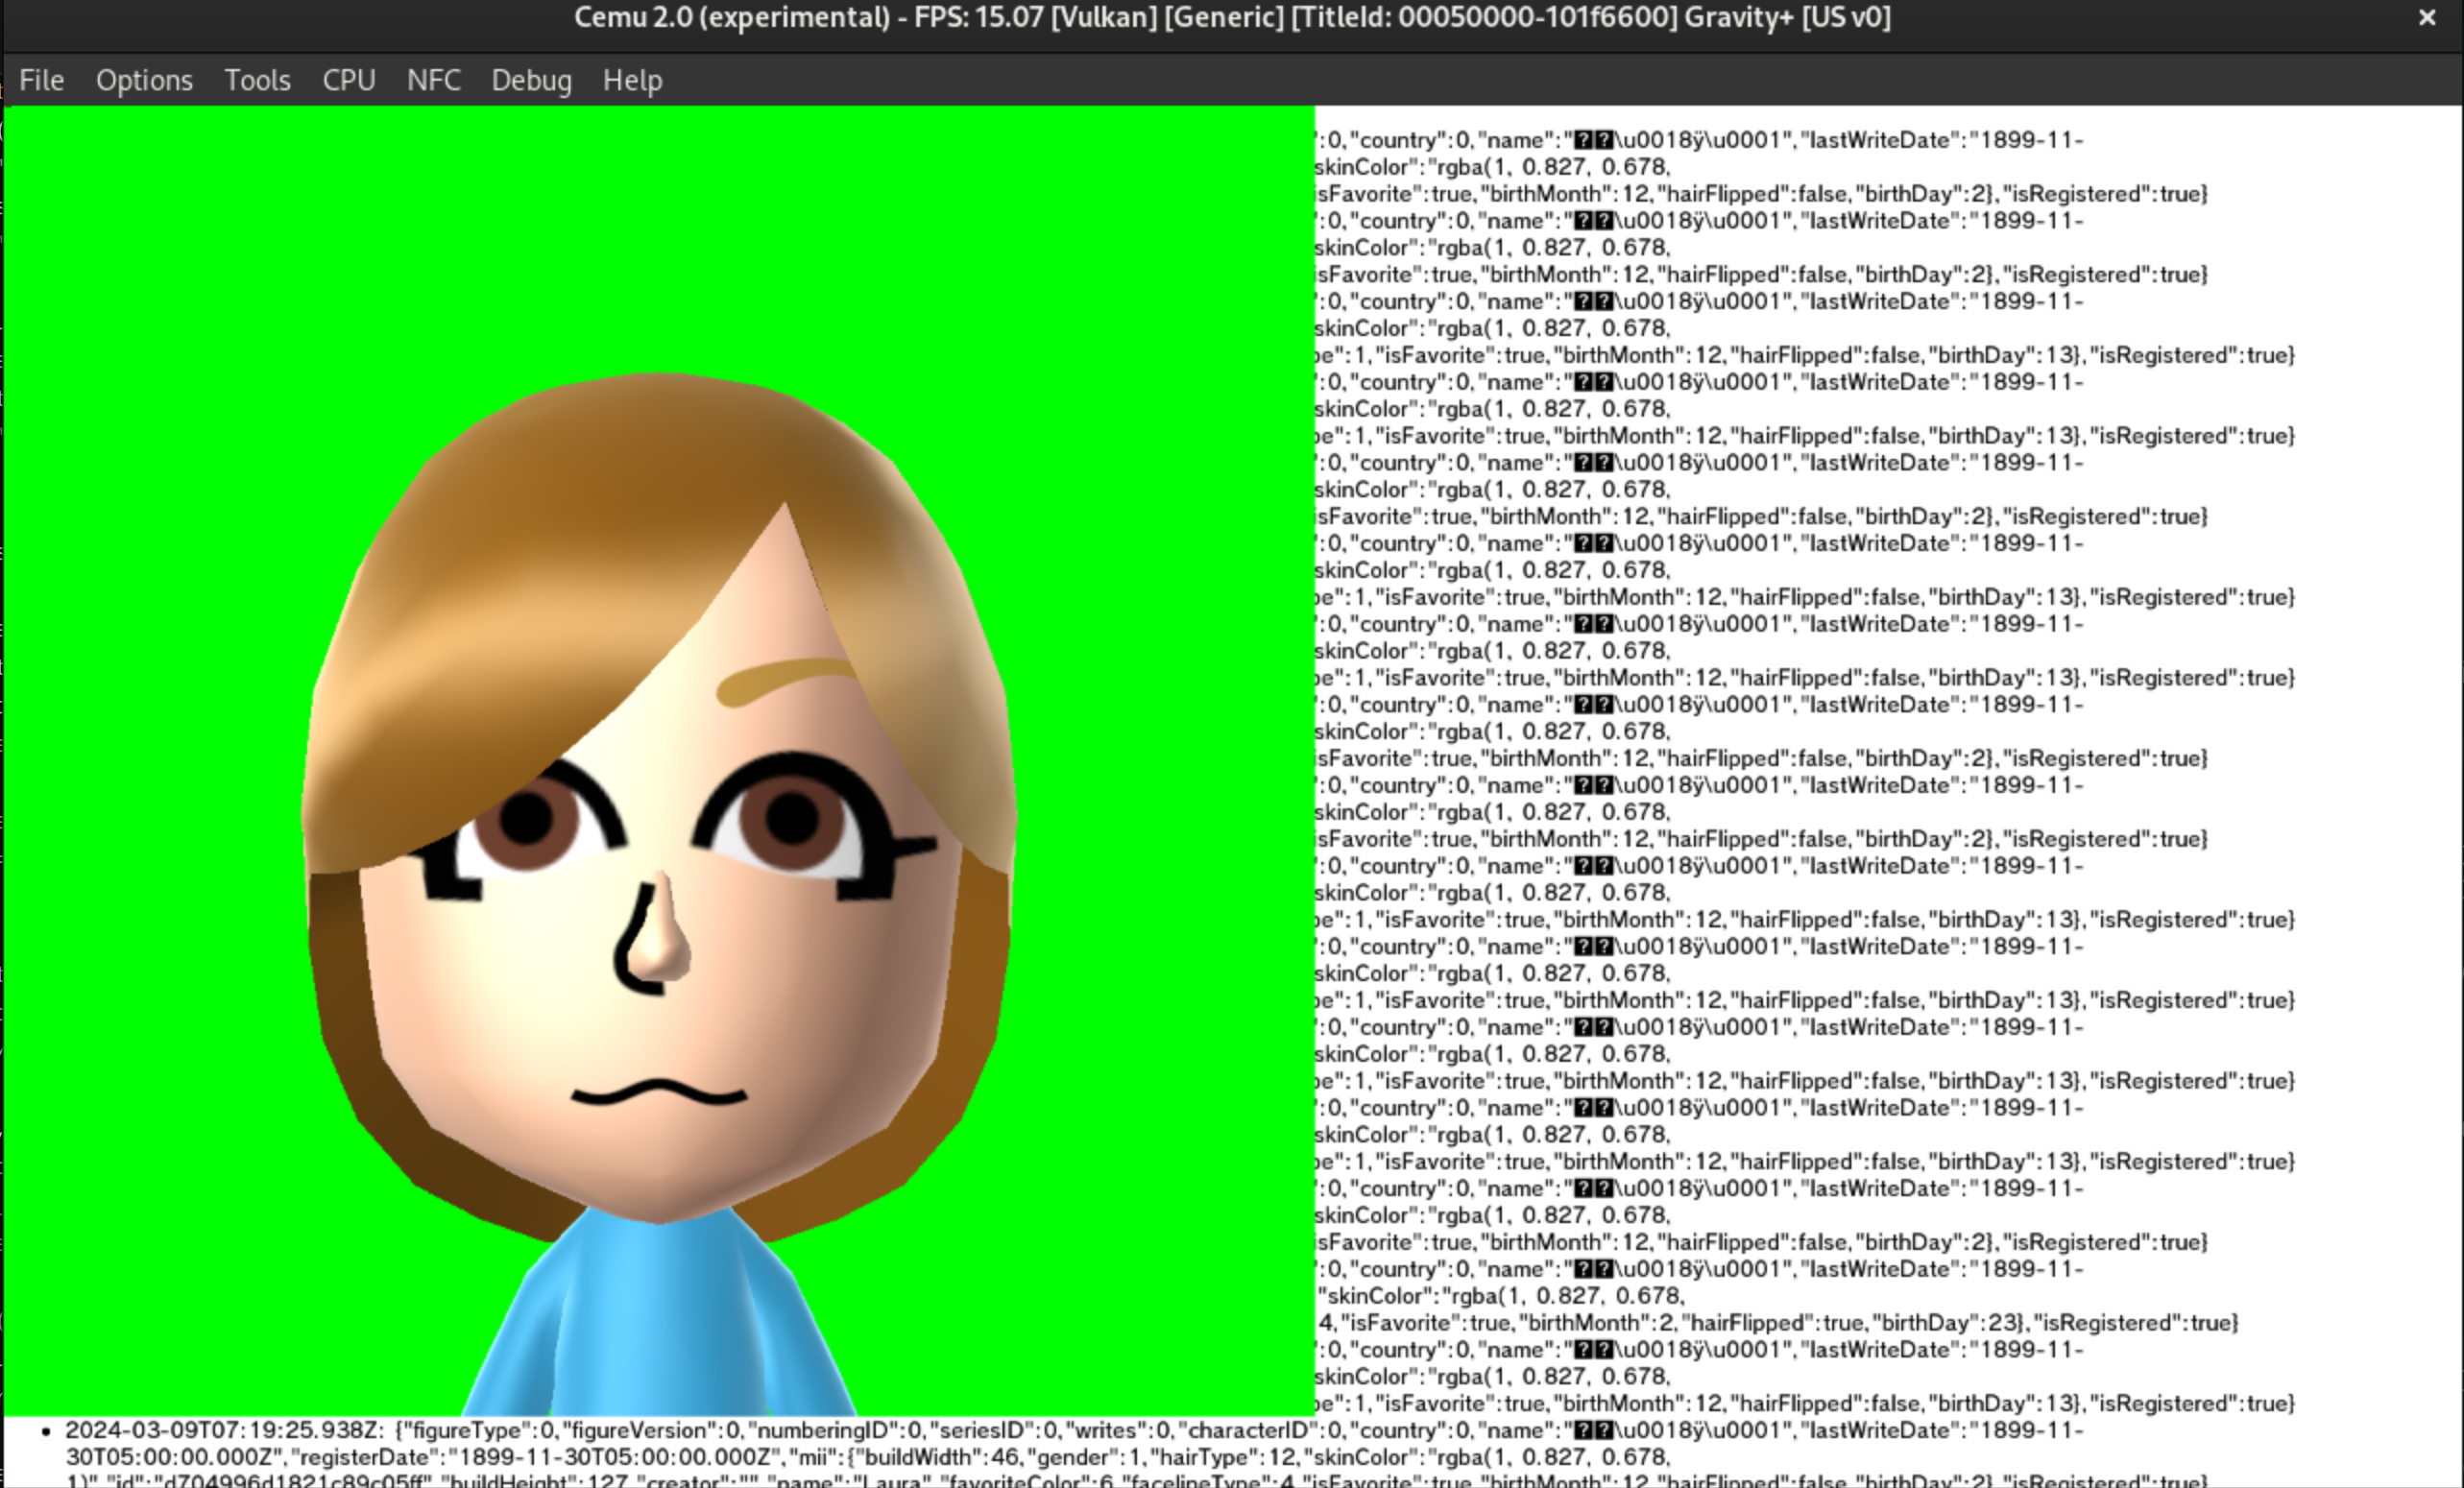
Task: Close the Cemu window
Action: pyautogui.click(x=2427, y=18)
